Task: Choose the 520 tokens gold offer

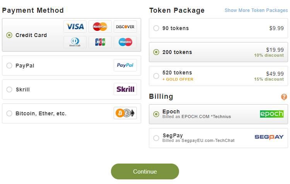Action: coord(218,76)
